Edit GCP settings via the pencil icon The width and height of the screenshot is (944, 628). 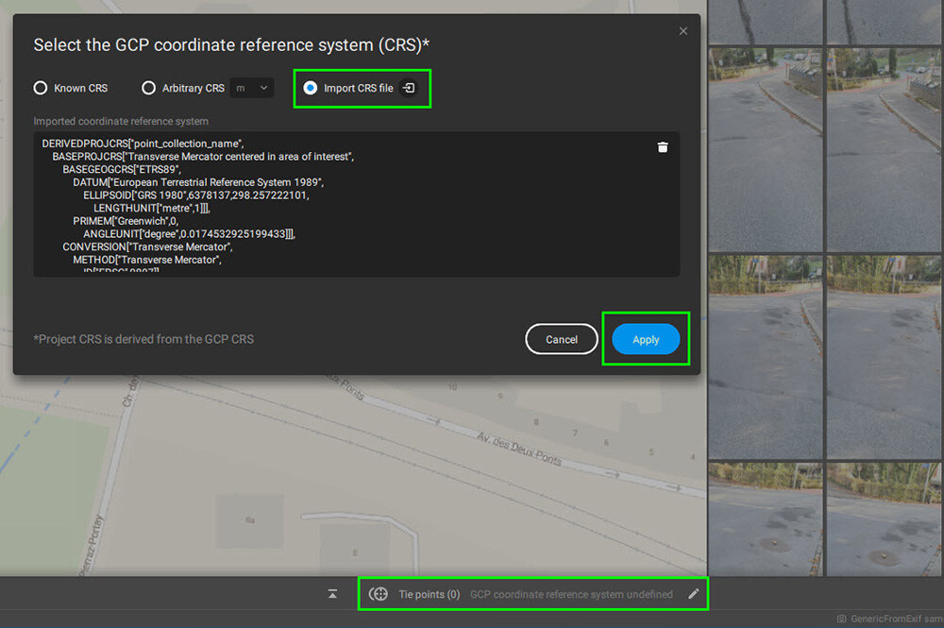(694, 594)
